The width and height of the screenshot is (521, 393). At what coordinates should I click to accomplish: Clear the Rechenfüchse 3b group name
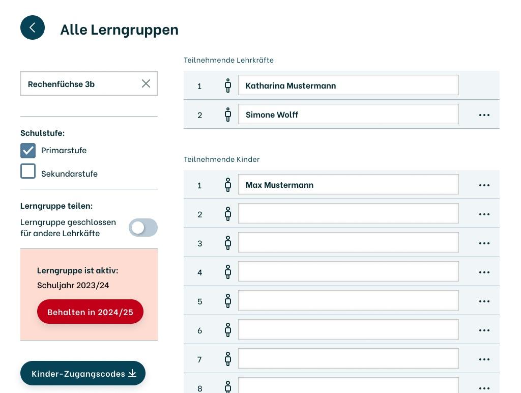[x=146, y=83]
